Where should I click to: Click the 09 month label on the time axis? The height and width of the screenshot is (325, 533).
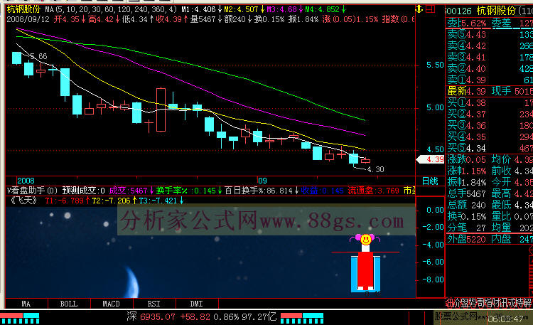262,181
